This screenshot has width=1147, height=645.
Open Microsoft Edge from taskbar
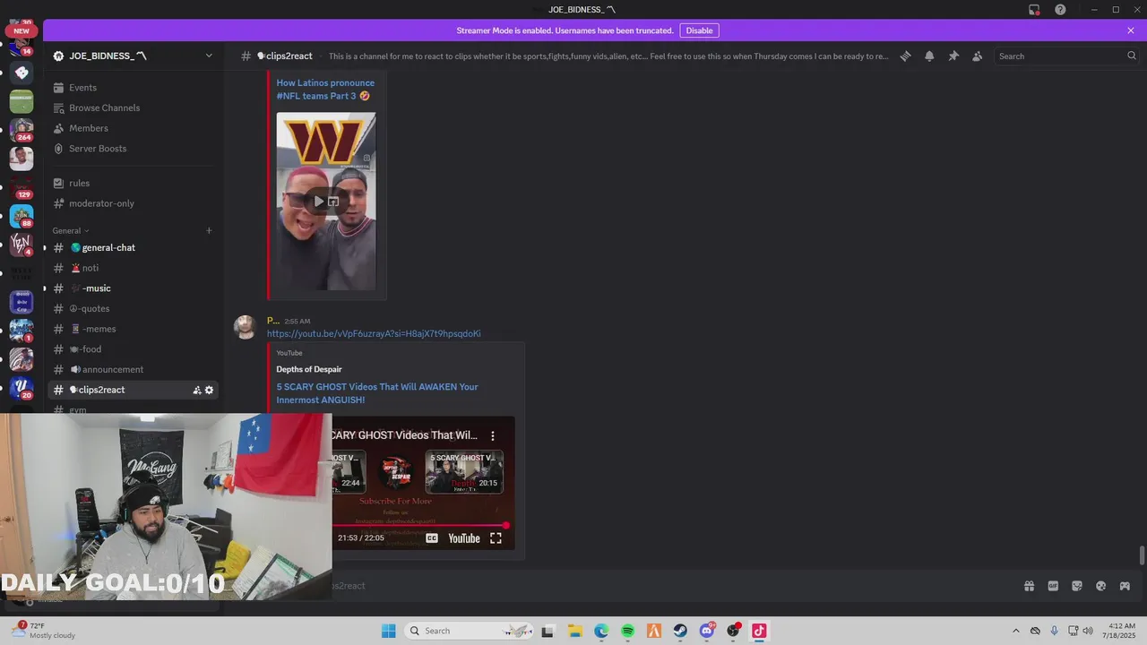point(601,631)
